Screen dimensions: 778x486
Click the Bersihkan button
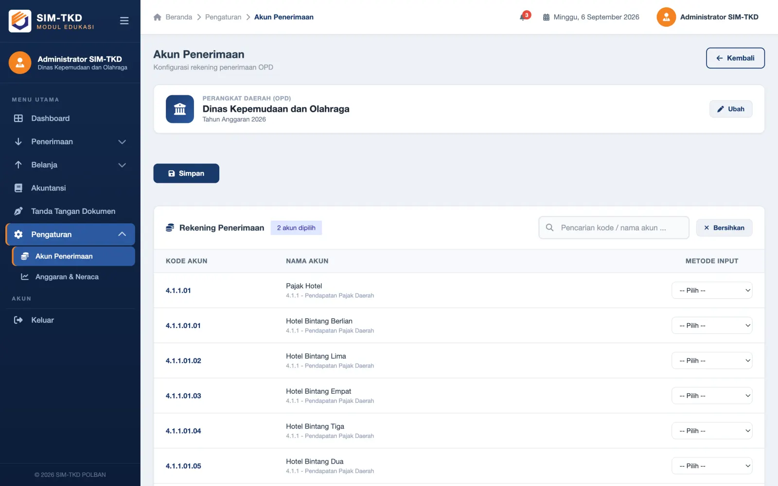724,227
